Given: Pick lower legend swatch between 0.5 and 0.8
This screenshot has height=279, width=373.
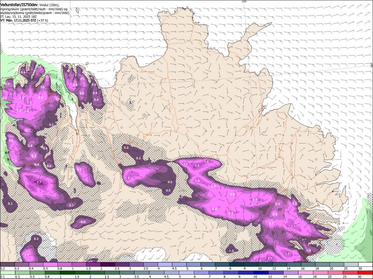Looking at the screenshot, I should click(38, 273).
